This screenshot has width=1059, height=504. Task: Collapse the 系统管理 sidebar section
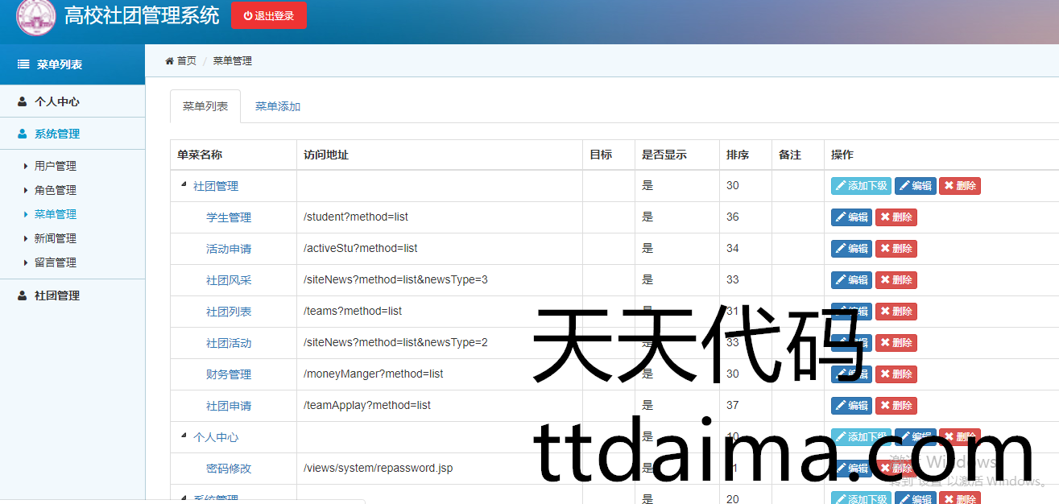[56, 134]
